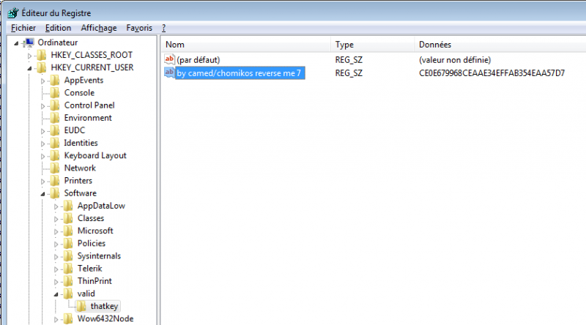Click the (valeur non définie) data cell
Screen dimensions: 586x325
point(455,60)
